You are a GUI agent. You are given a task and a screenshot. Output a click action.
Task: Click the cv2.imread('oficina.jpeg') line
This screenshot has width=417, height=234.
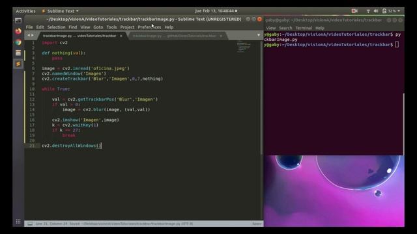85,68
